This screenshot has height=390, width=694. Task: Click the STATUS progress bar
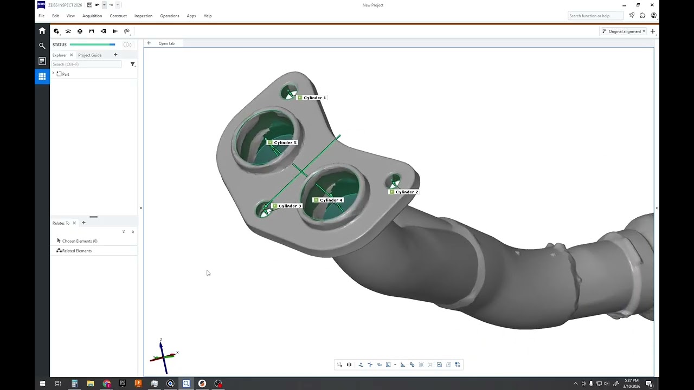tap(92, 44)
